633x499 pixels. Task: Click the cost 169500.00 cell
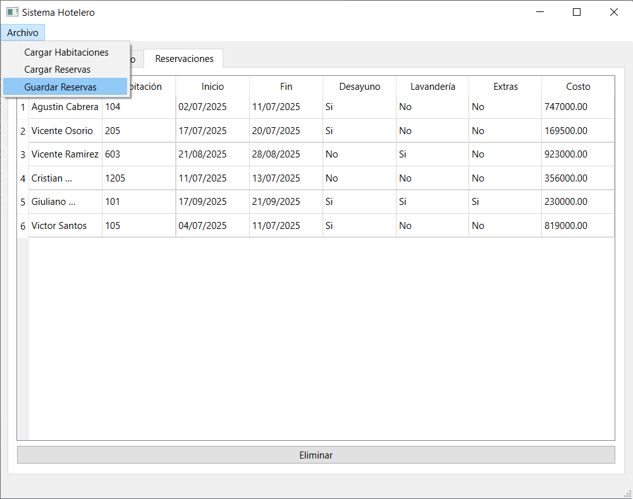tap(578, 131)
